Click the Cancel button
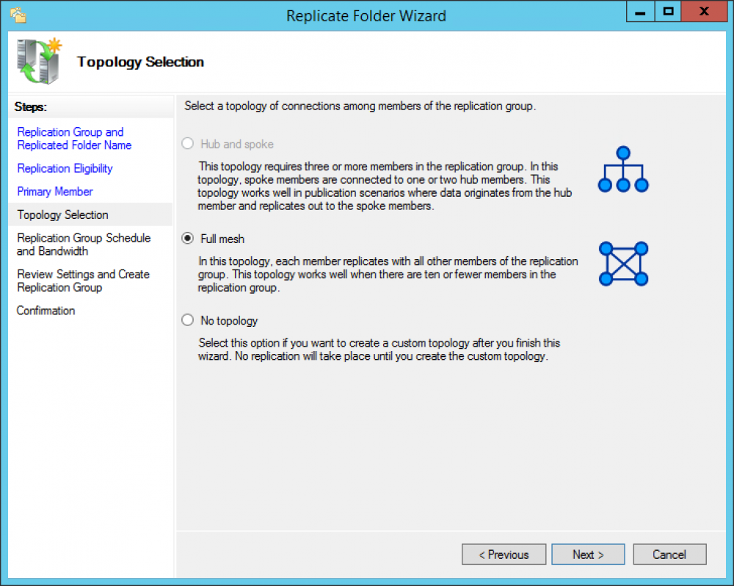Image resolution: width=734 pixels, height=586 pixels. pyautogui.click(x=669, y=554)
